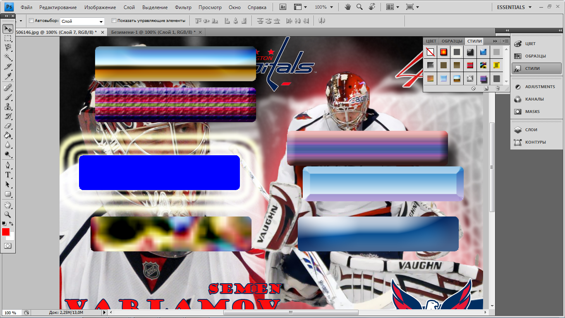Reset to default foreground and background colors
565x318 pixels.
tap(4, 224)
